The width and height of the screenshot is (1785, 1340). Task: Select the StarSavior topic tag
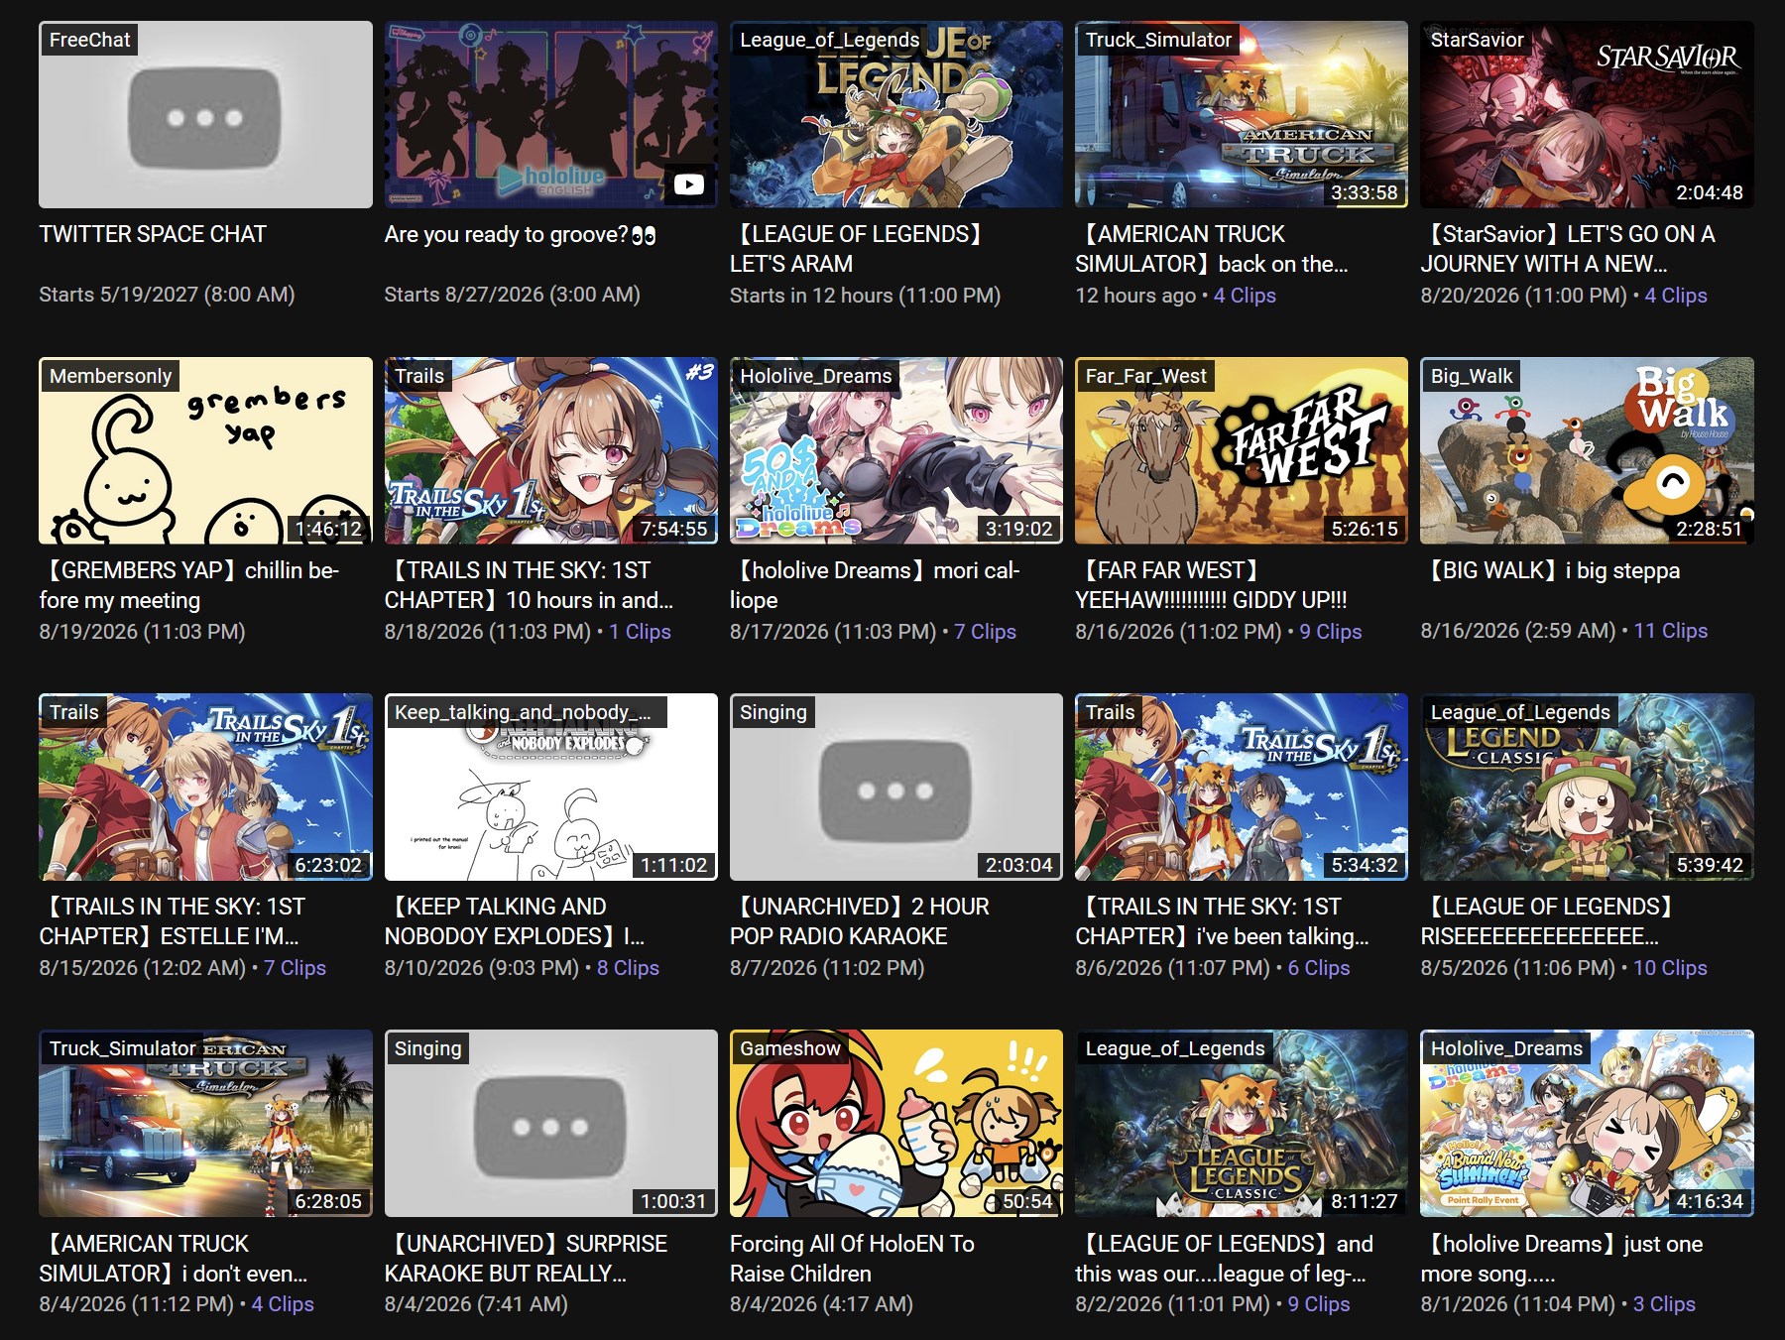tap(1477, 40)
